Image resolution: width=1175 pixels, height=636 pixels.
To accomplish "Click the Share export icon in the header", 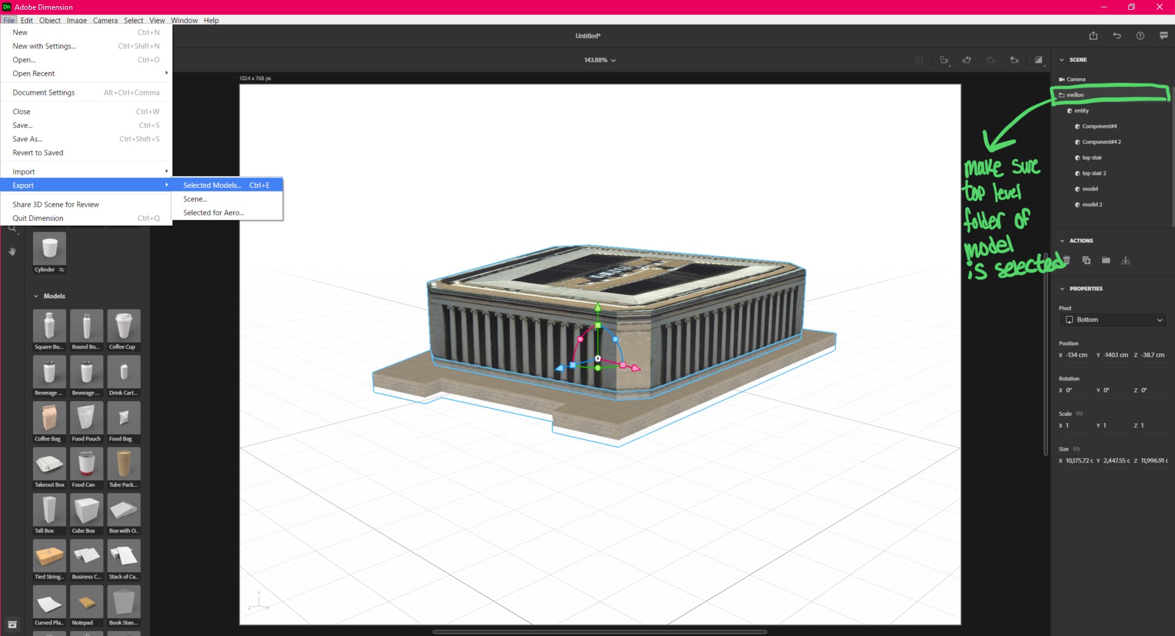I will [x=1093, y=35].
